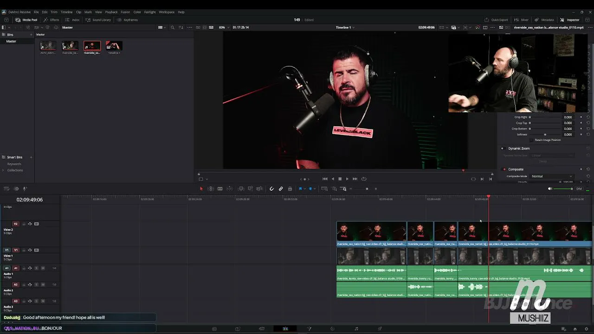Mute the Audio 2 track
The width and height of the screenshot is (594, 334).
point(43,284)
